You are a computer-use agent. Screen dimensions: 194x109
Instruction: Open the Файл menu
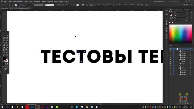click(x=10, y=2)
